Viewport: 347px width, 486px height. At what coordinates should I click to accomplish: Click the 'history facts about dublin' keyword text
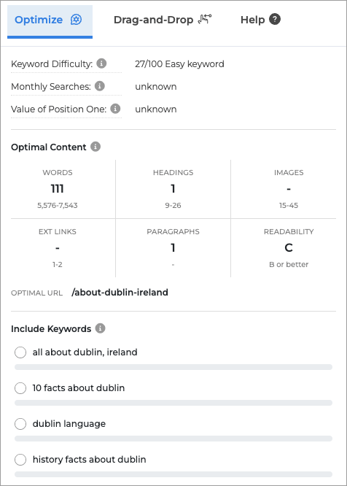[x=89, y=459]
